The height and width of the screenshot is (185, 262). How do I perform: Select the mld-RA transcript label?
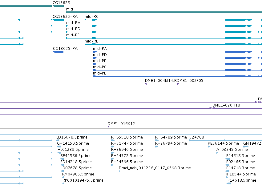coord(73,23)
